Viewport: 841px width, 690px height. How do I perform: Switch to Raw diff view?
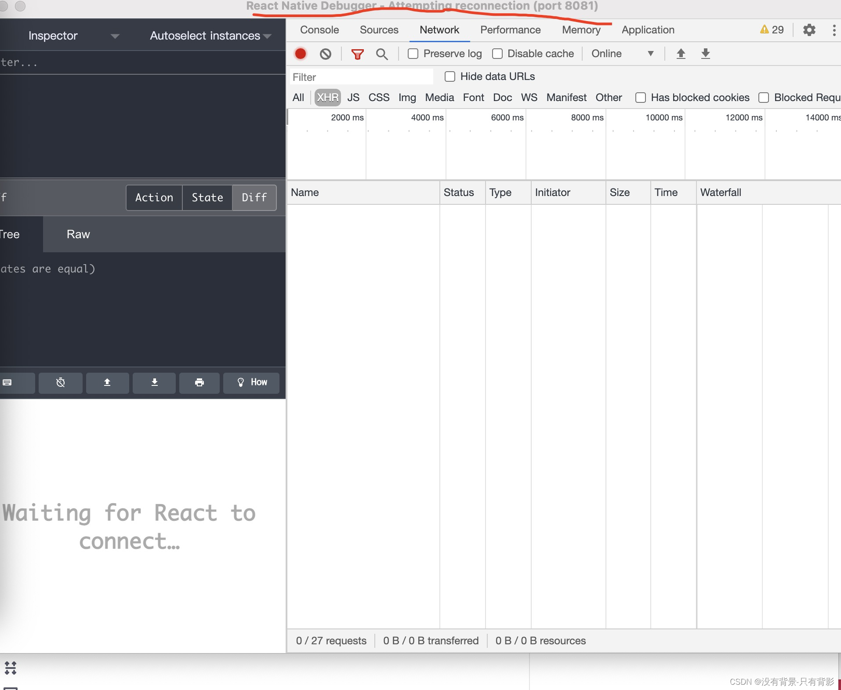click(78, 234)
